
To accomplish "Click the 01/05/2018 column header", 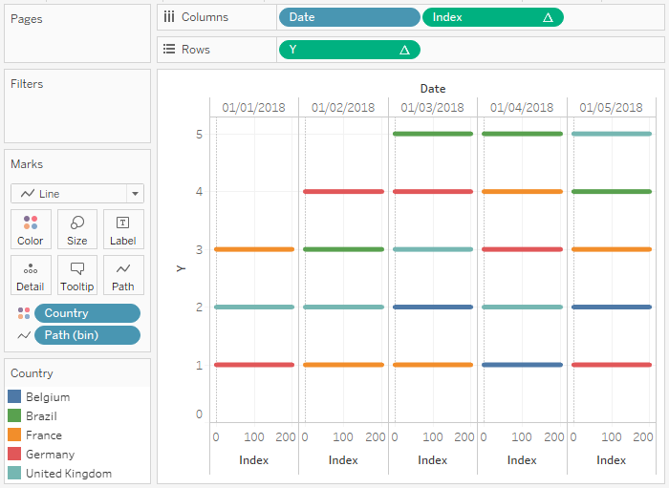I will point(612,107).
